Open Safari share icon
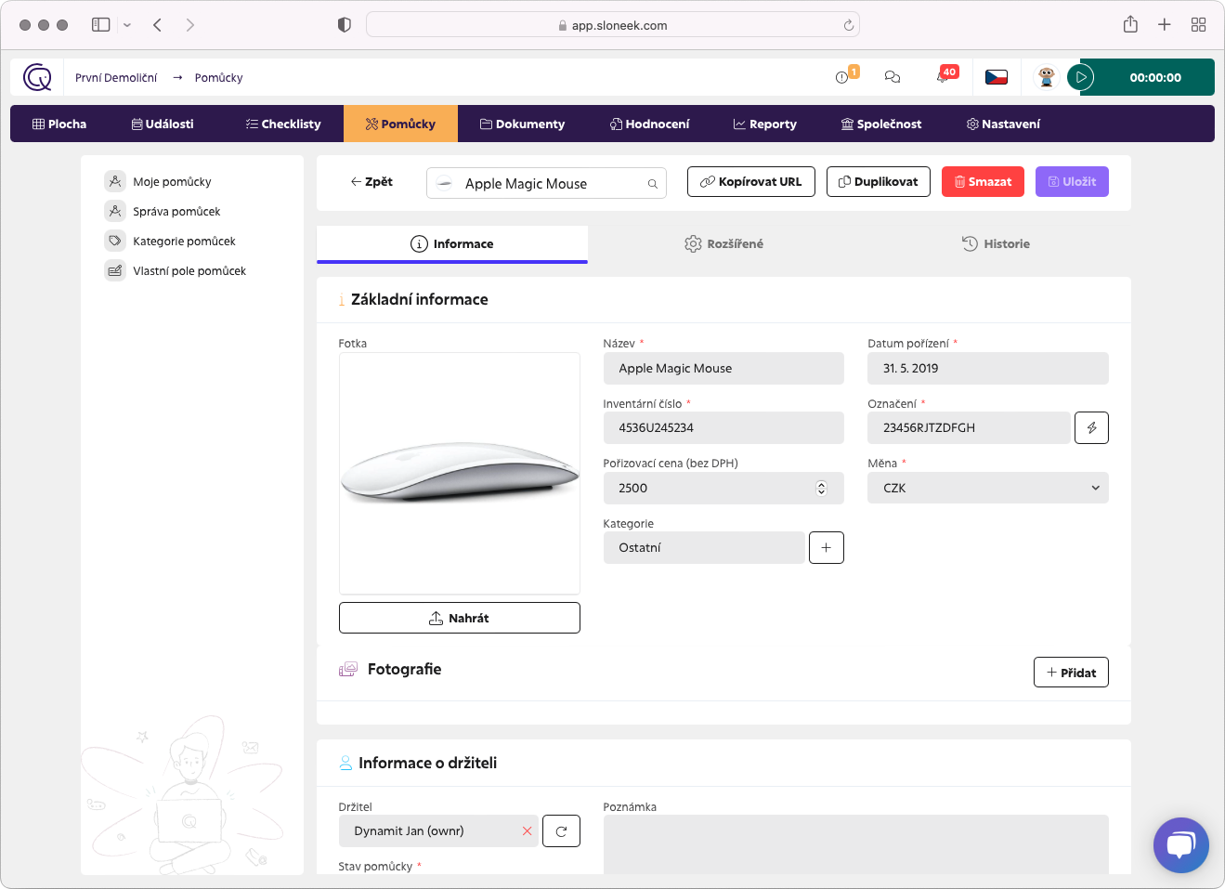1225x889 pixels. (1130, 24)
